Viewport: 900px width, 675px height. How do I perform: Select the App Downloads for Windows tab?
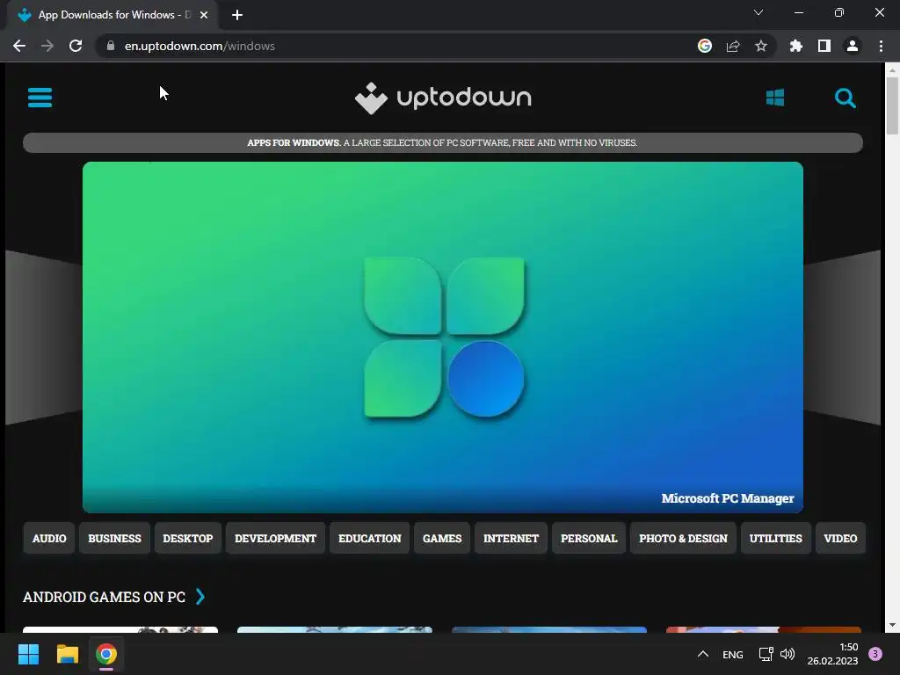113,15
